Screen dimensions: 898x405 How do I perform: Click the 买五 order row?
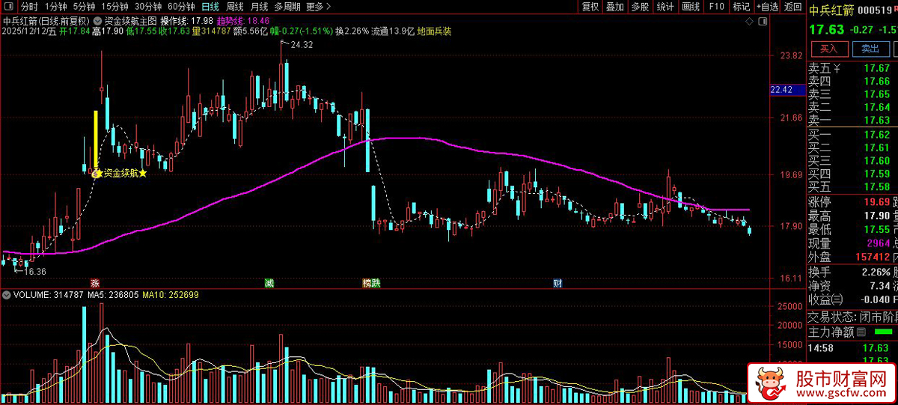point(852,186)
